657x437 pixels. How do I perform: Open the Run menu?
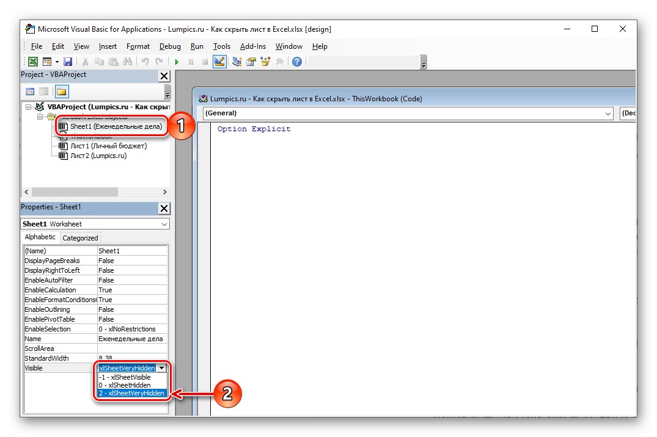[197, 46]
